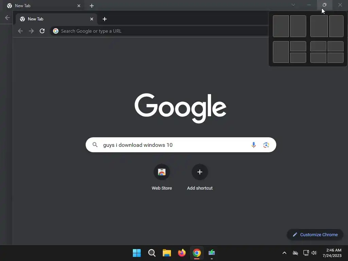Image resolution: width=348 pixels, height=261 pixels.
Task: Open Windows Start menu
Action: coord(137,253)
